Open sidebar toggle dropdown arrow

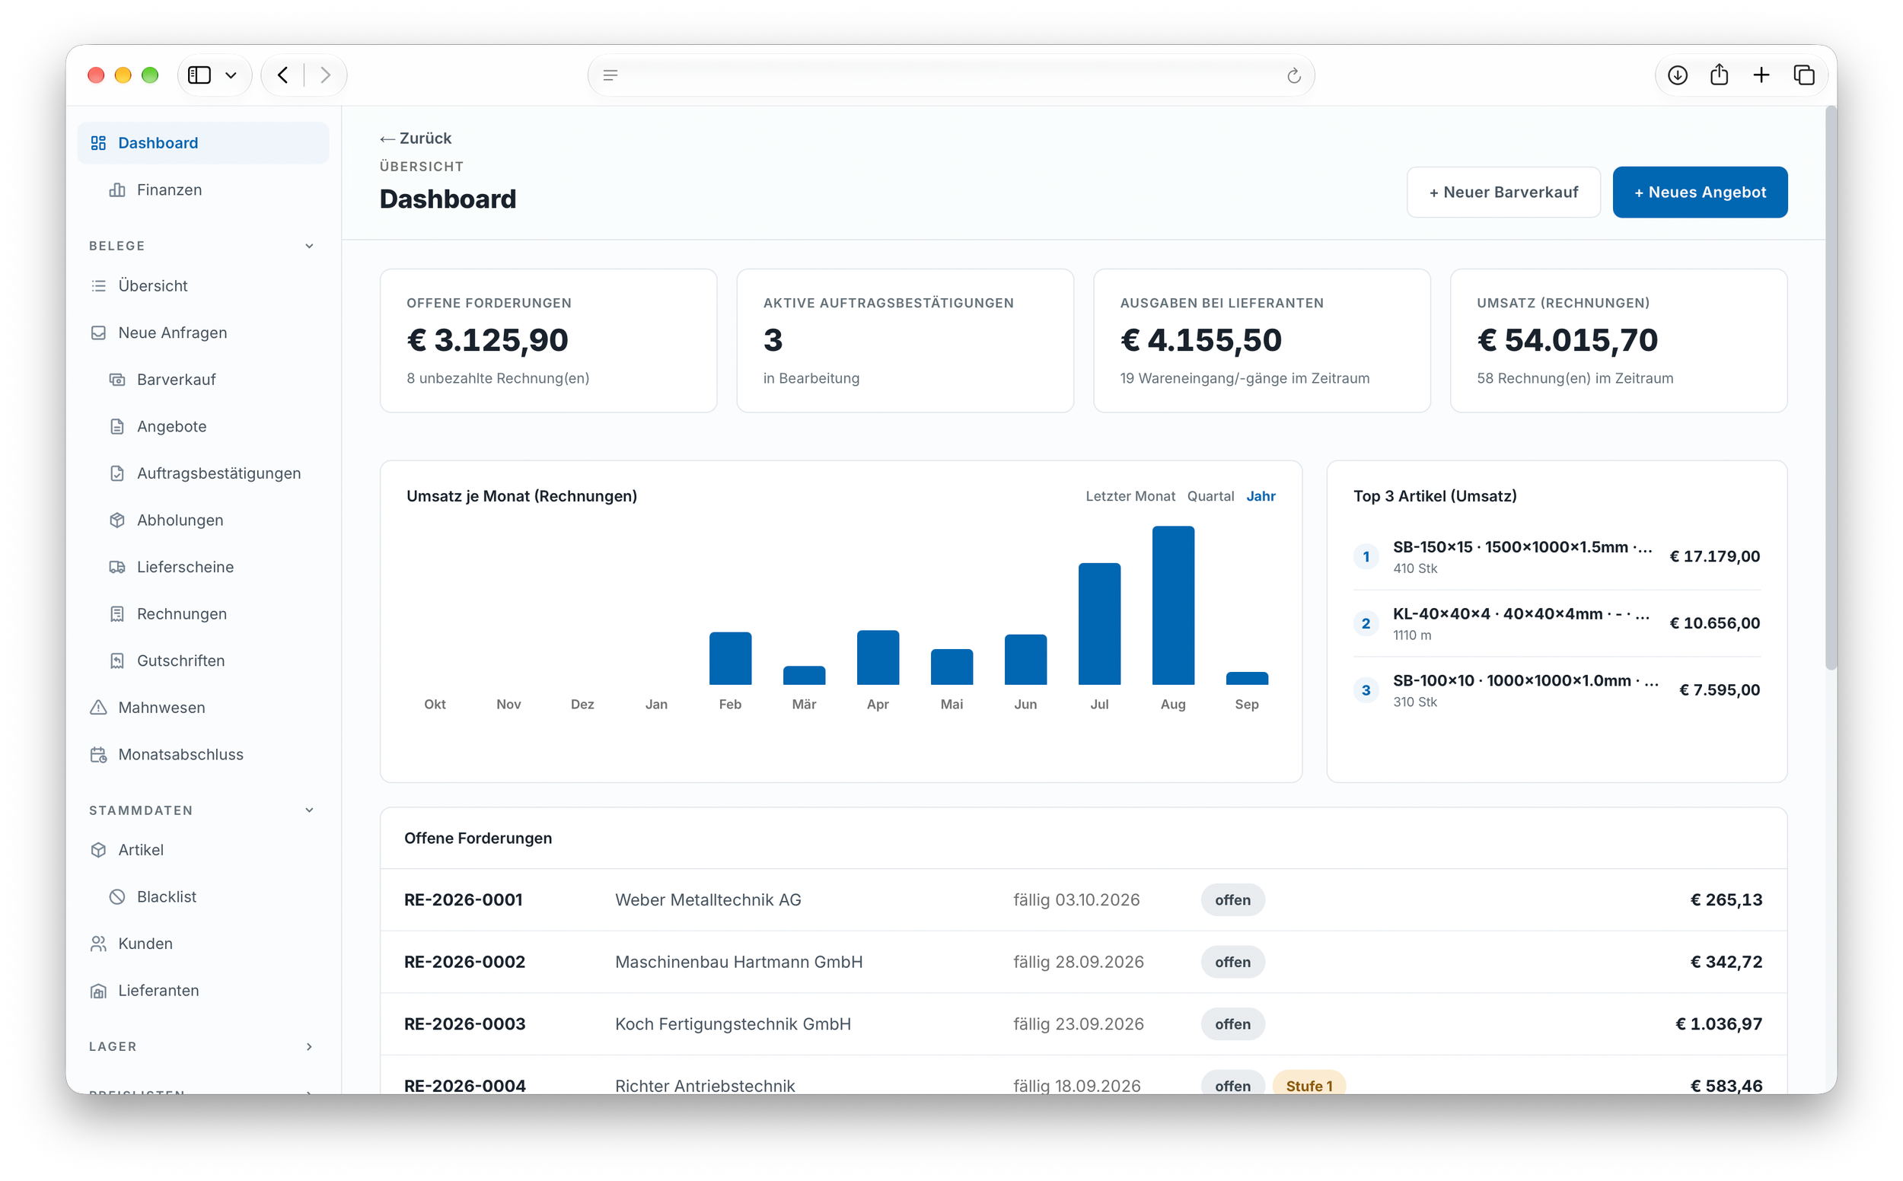click(x=231, y=75)
